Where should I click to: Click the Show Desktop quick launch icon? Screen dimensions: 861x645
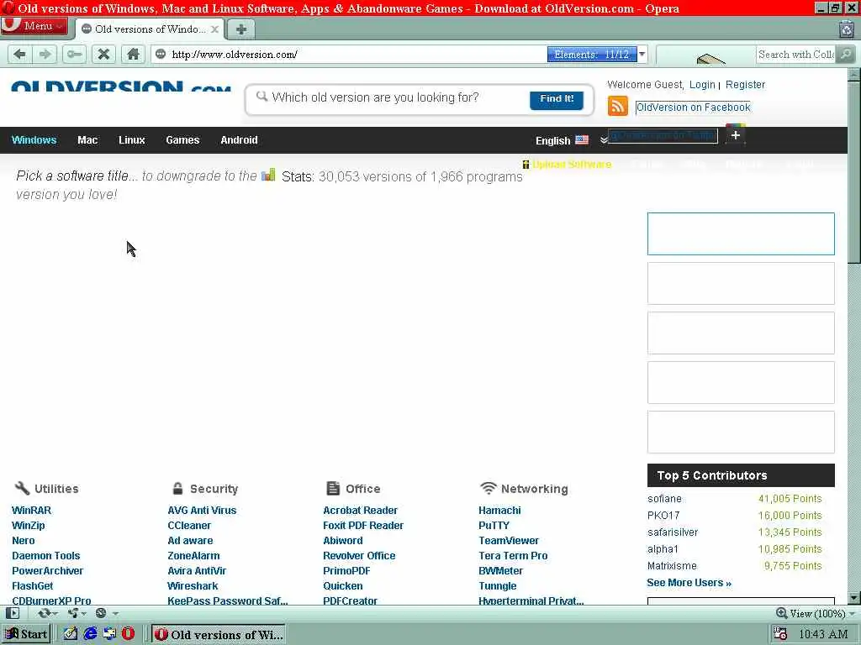tap(109, 634)
